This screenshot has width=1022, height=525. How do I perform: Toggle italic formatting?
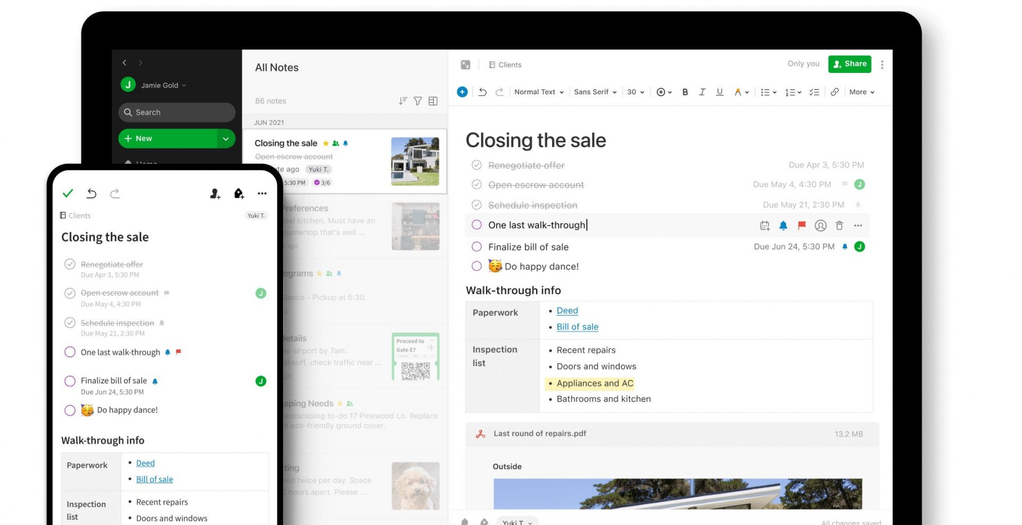(x=702, y=92)
